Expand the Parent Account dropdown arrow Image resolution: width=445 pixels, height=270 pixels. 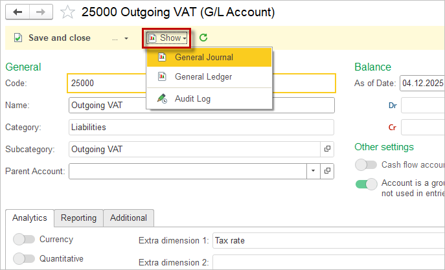(x=313, y=171)
